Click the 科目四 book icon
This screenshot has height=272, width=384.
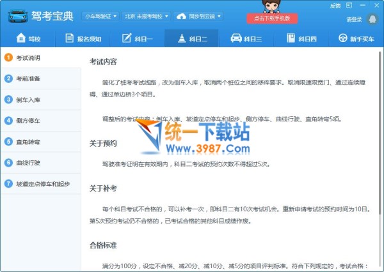[291, 38]
